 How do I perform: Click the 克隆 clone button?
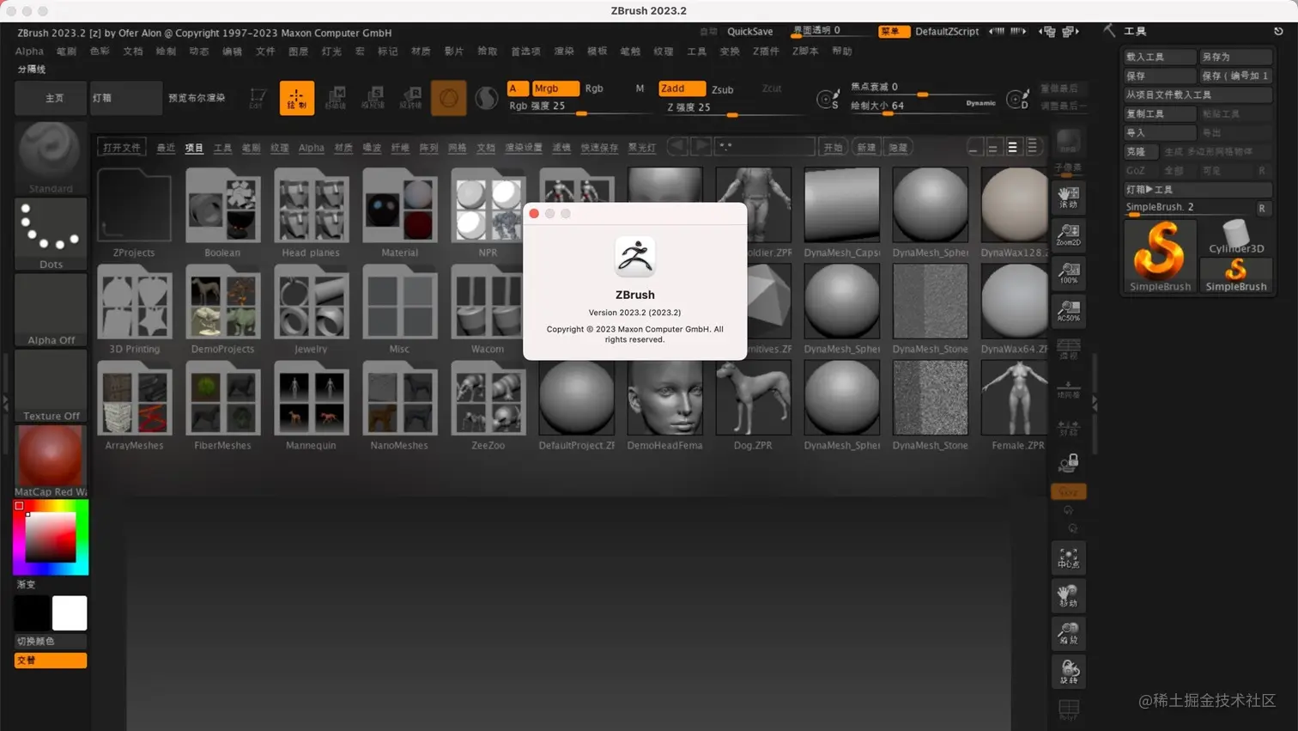pyautogui.click(x=1142, y=151)
